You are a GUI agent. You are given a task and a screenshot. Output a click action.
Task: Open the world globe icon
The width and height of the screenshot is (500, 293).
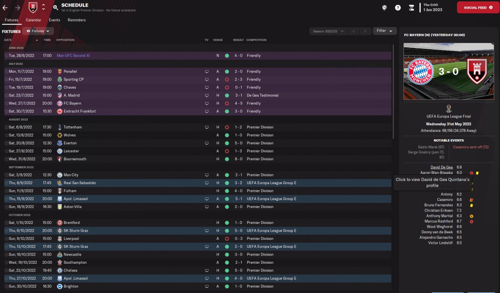click(x=384, y=7)
